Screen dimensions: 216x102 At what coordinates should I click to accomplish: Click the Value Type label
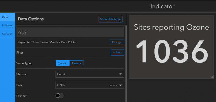coord(23,63)
